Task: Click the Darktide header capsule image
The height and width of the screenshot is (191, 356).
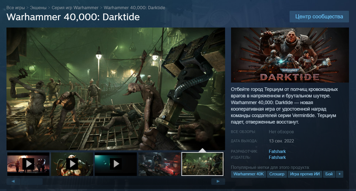Action: tap(290, 55)
